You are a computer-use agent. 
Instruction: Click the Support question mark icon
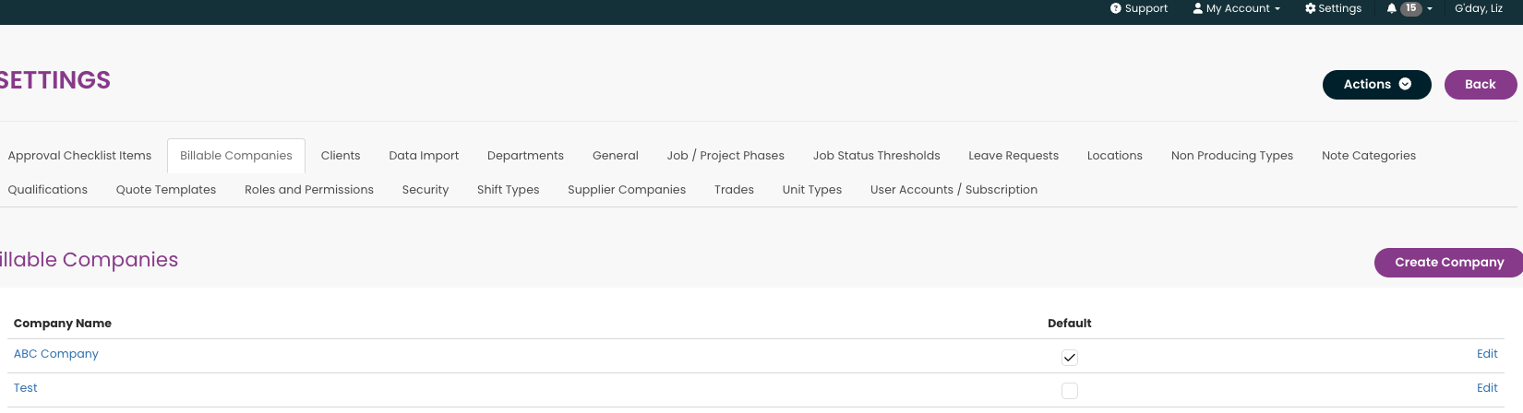(x=1116, y=8)
